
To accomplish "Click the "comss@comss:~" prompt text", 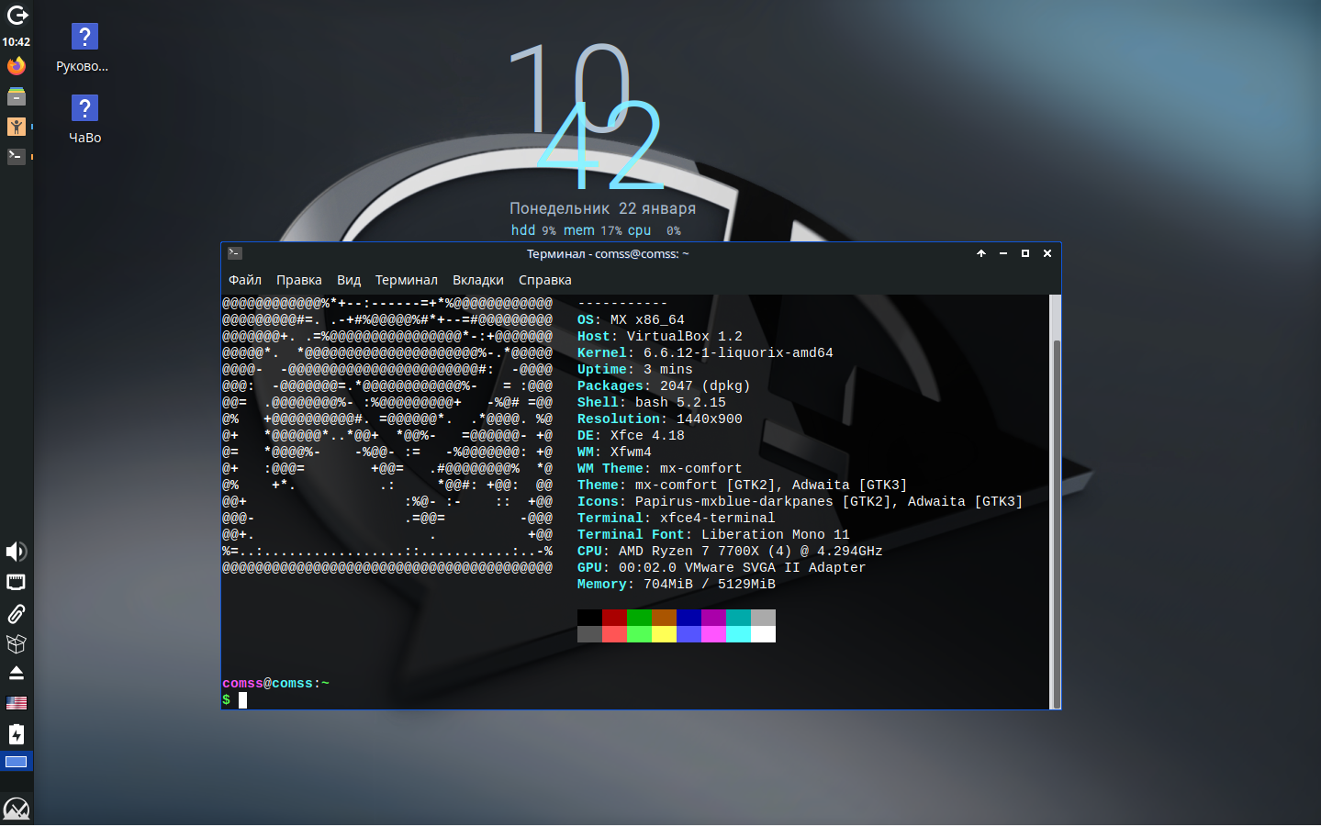I will click(x=275, y=684).
